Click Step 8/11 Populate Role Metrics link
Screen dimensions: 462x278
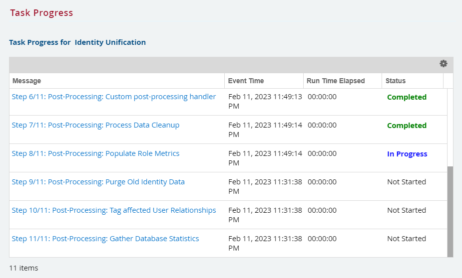click(x=95, y=153)
